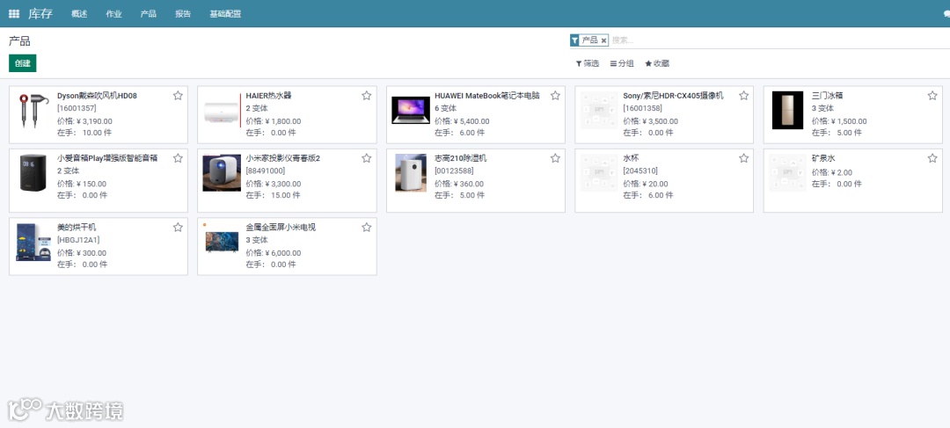Image resolution: width=950 pixels, height=428 pixels.
Task: Open product title HUAWEI MateBook笔记本电脑
Action: tap(487, 96)
